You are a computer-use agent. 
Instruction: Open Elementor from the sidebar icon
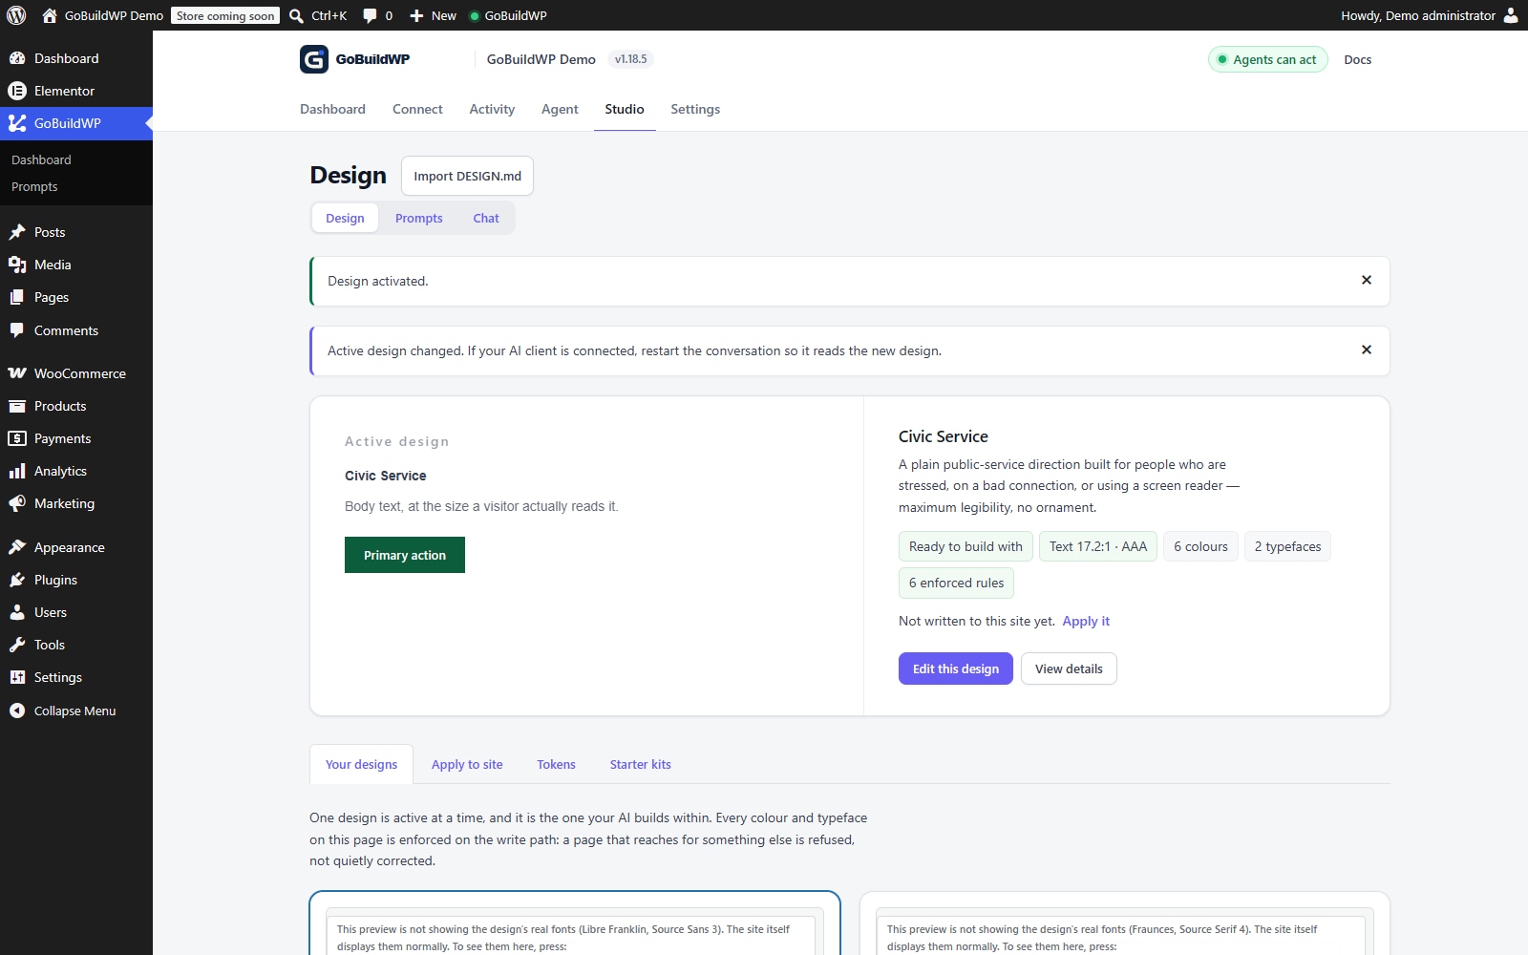click(x=17, y=91)
